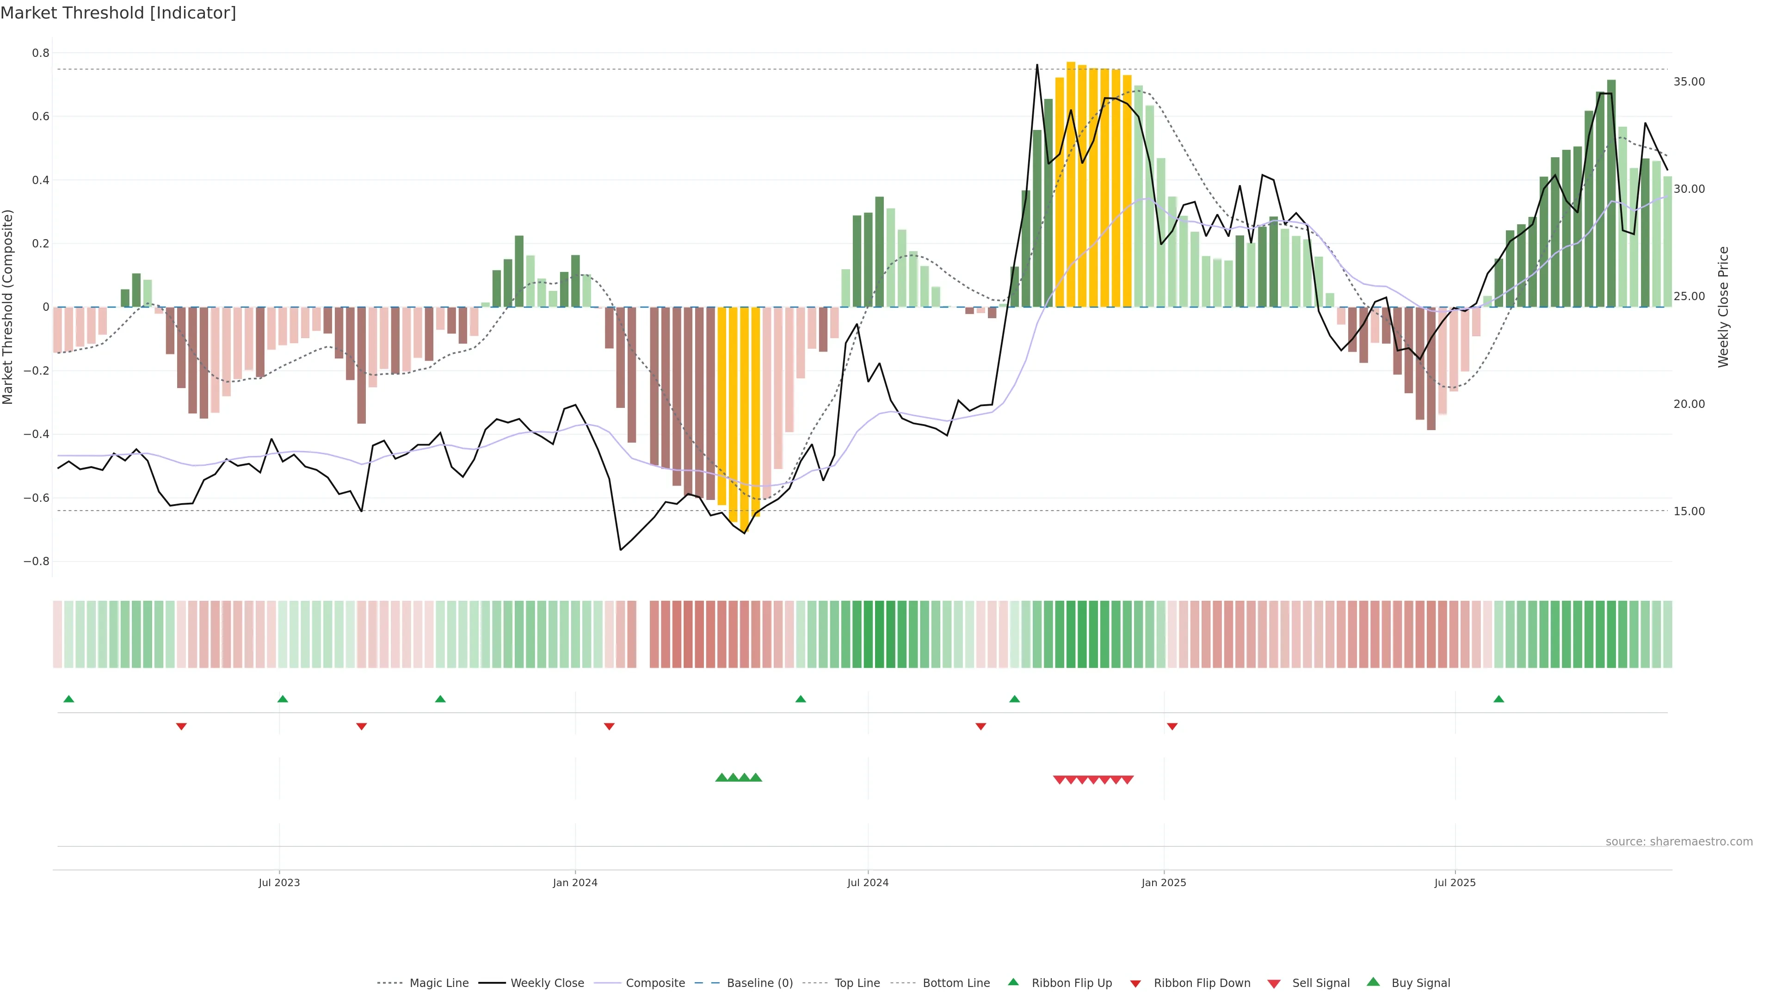Click the leftmost green ribbon flip up marker

69,699
